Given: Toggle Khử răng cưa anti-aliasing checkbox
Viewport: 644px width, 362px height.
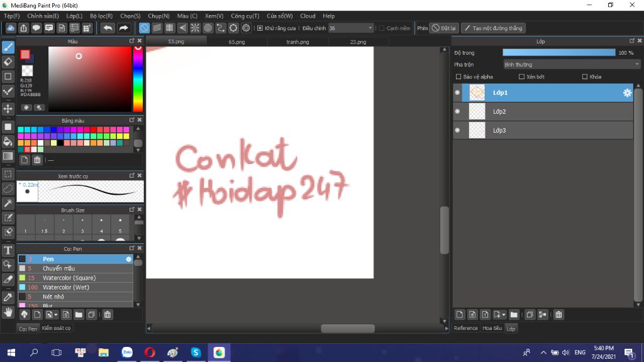Looking at the screenshot, I should (x=260, y=28).
